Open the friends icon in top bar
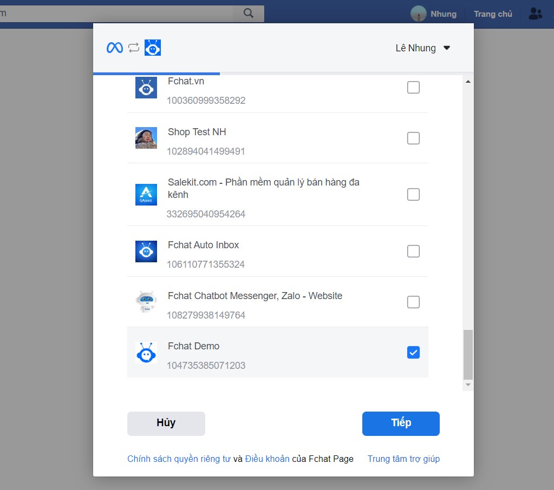The image size is (554, 490). 535,14
